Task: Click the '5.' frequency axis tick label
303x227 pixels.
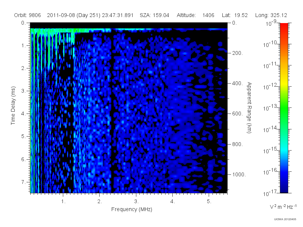Action: point(209,201)
